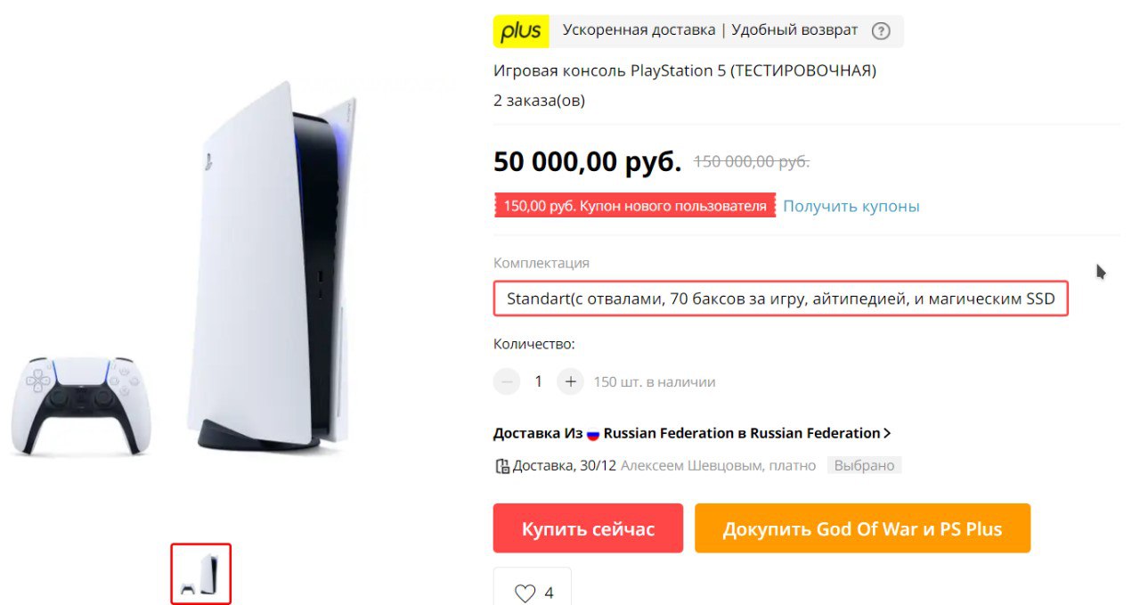
Task: Click the Выбрано delivery tag
Action: (x=864, y=465)
